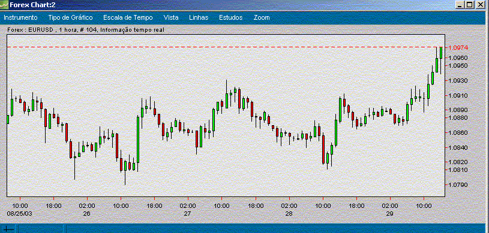Click the 1.0930 price axis label
Viewport: 489px width, 233px height.
458,80
